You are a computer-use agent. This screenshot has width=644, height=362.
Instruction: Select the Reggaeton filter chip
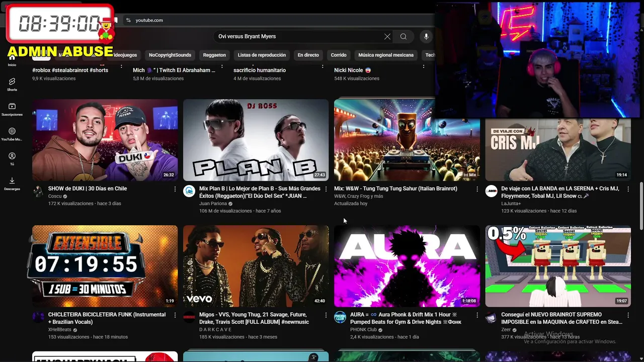pos(214,55)
